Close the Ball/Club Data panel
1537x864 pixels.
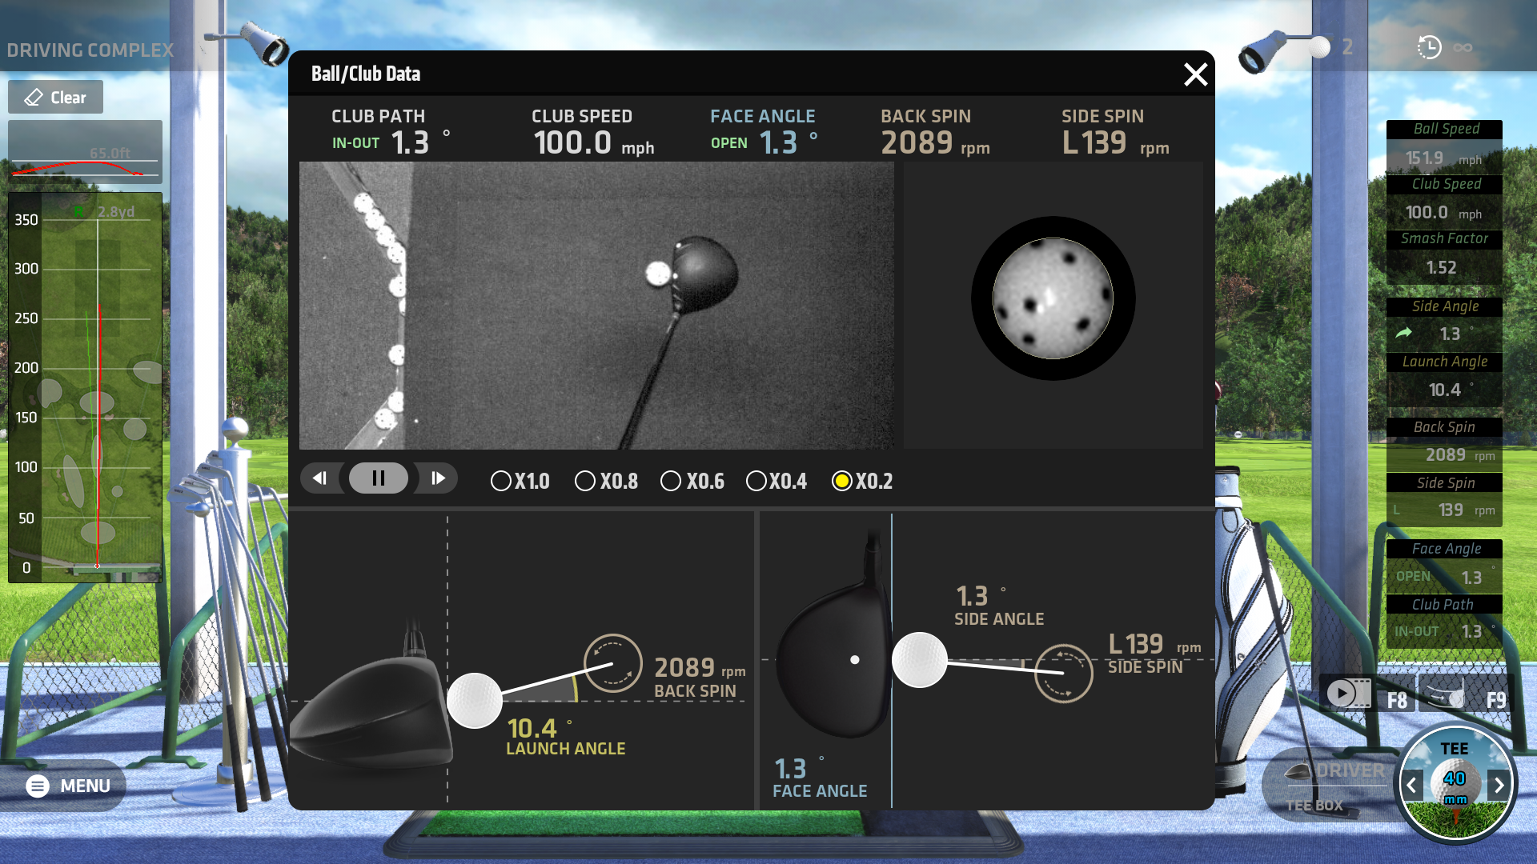pyautogui.click(x=1195, y=74)
